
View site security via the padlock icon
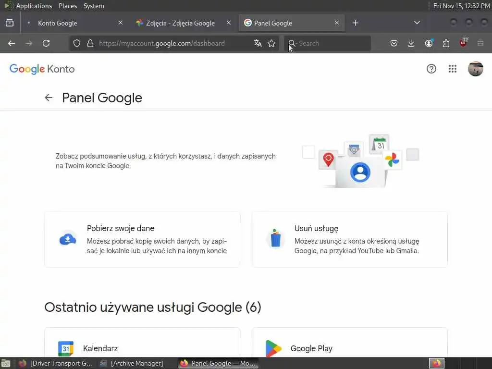click(90, 43)
